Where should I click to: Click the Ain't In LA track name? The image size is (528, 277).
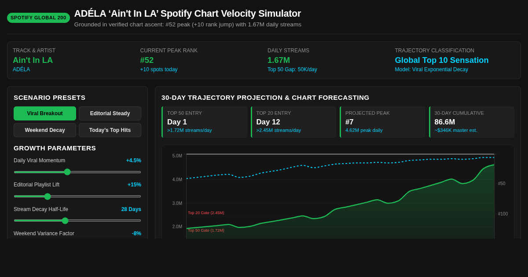point(33,60)
